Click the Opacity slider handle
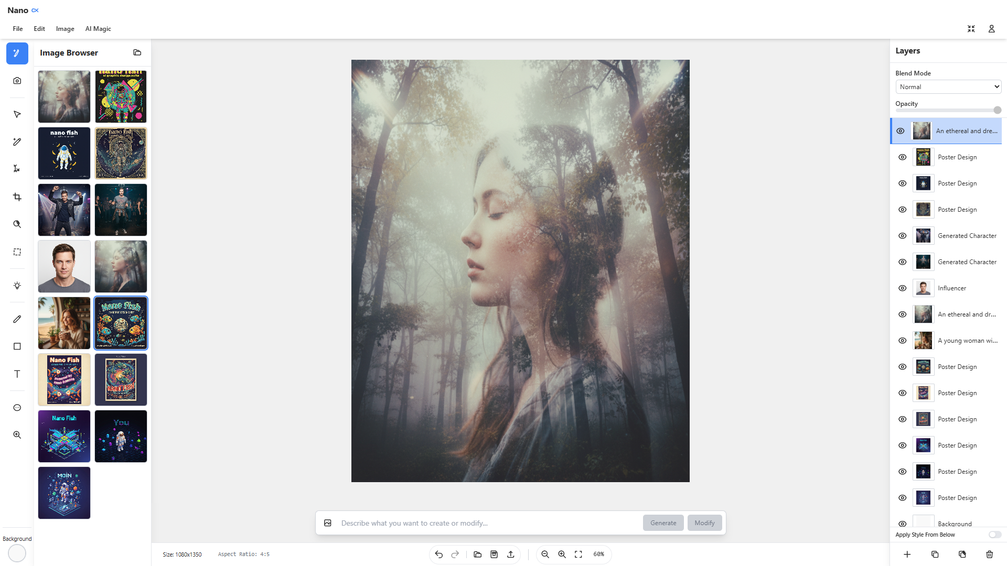Viewport: 1007px width, 566px height. [997, 110]
